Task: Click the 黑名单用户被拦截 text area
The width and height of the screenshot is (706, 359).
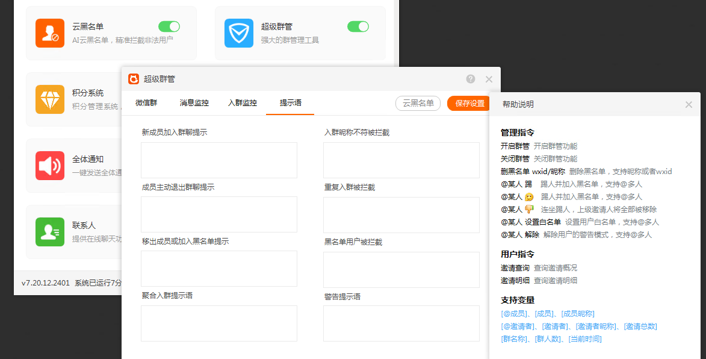Action: [401, 269]
